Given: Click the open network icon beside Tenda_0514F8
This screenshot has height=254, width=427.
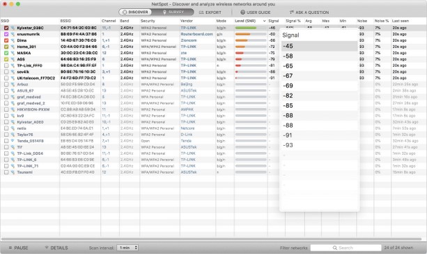Looking at the screenshot, I should coord(13,141).
